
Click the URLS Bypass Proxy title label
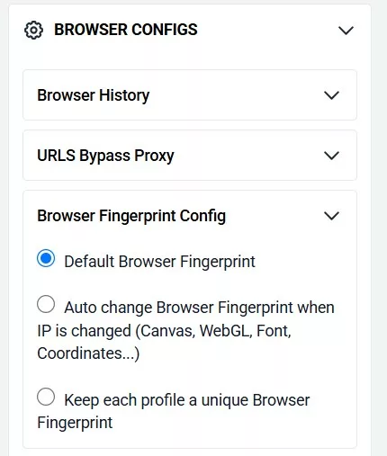pyautogui.click(x=105, y=156)
